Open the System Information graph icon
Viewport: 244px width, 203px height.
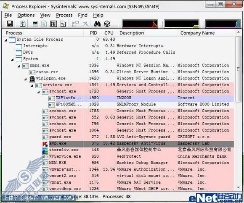coord(35,24)
